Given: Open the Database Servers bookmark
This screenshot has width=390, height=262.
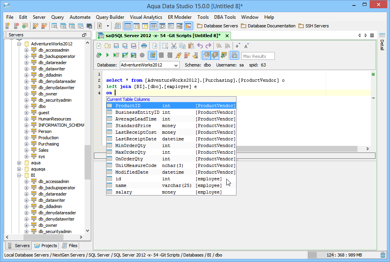Looking at the screenshot, I should click(217, 26).
